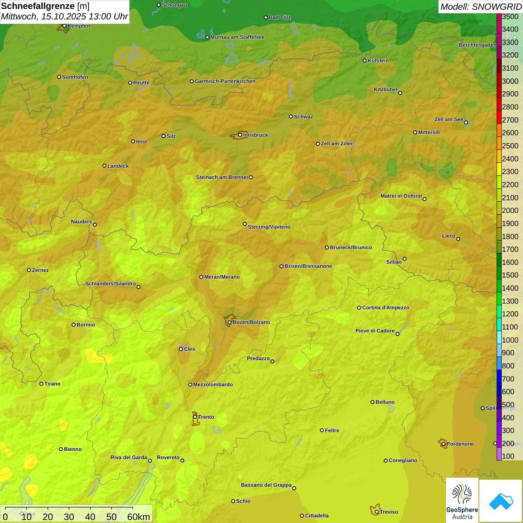Select the Lienz location marker circle
This screenshot has height=523, width=523.
point(458,239)
